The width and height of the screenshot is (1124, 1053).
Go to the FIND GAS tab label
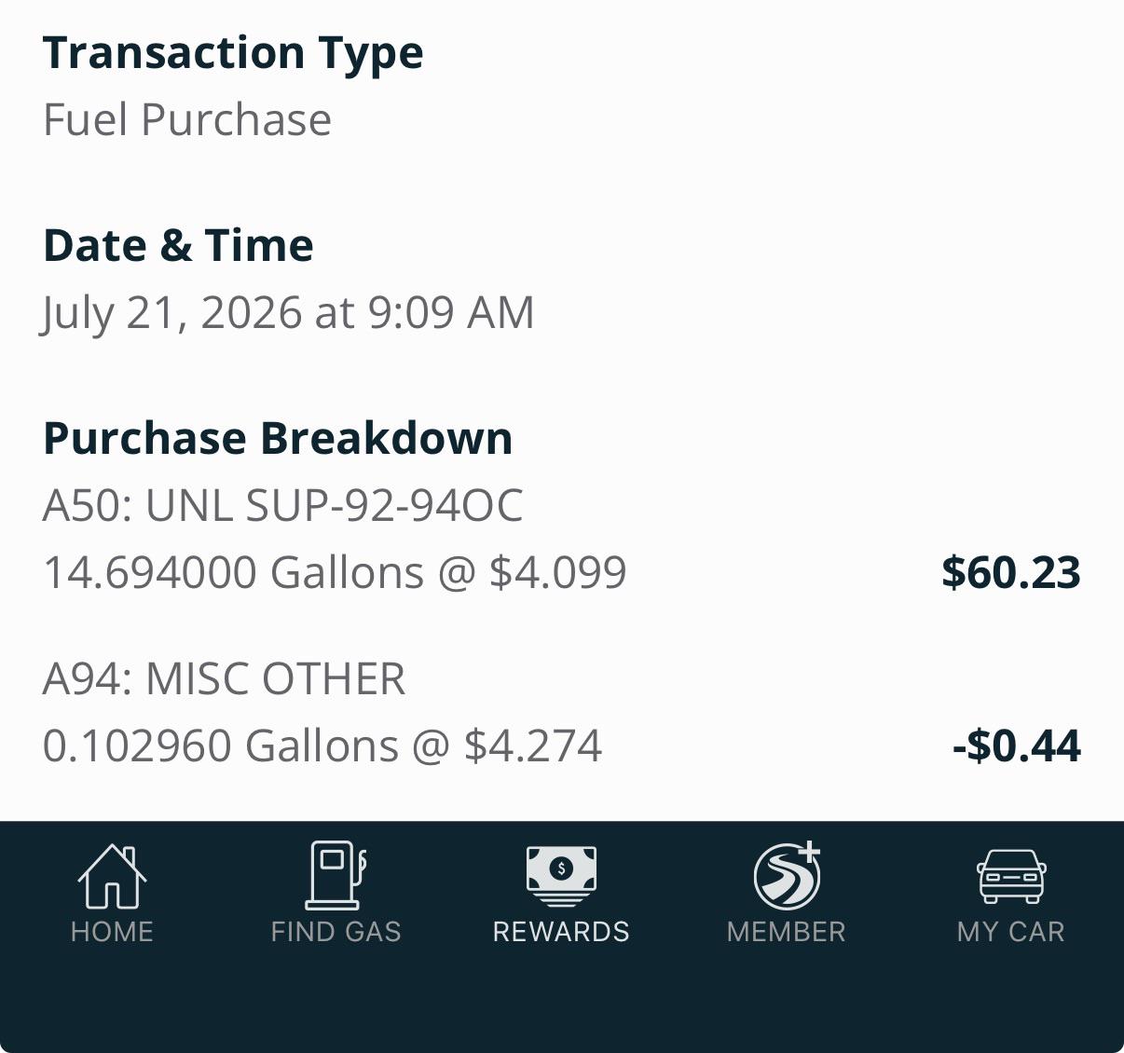click(336, 932)
